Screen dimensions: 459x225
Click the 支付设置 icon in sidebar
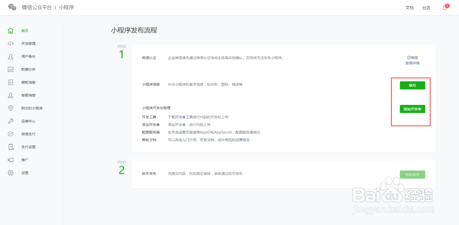[x=11, y=147]
